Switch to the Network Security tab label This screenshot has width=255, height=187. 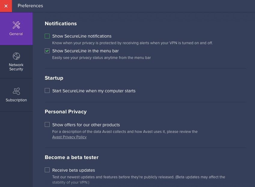pyautogui.click(x=16, y=67)
